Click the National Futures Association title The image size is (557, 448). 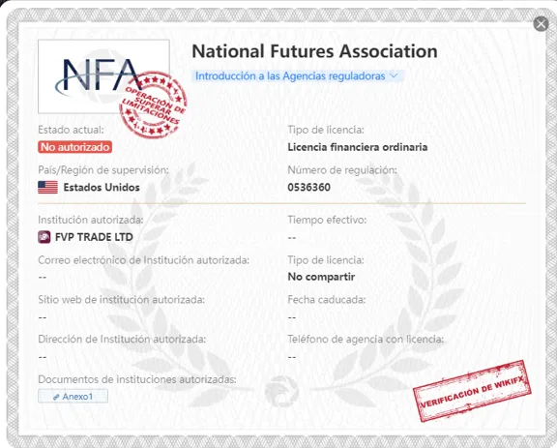pyautogui.click(x=314, y=51)
